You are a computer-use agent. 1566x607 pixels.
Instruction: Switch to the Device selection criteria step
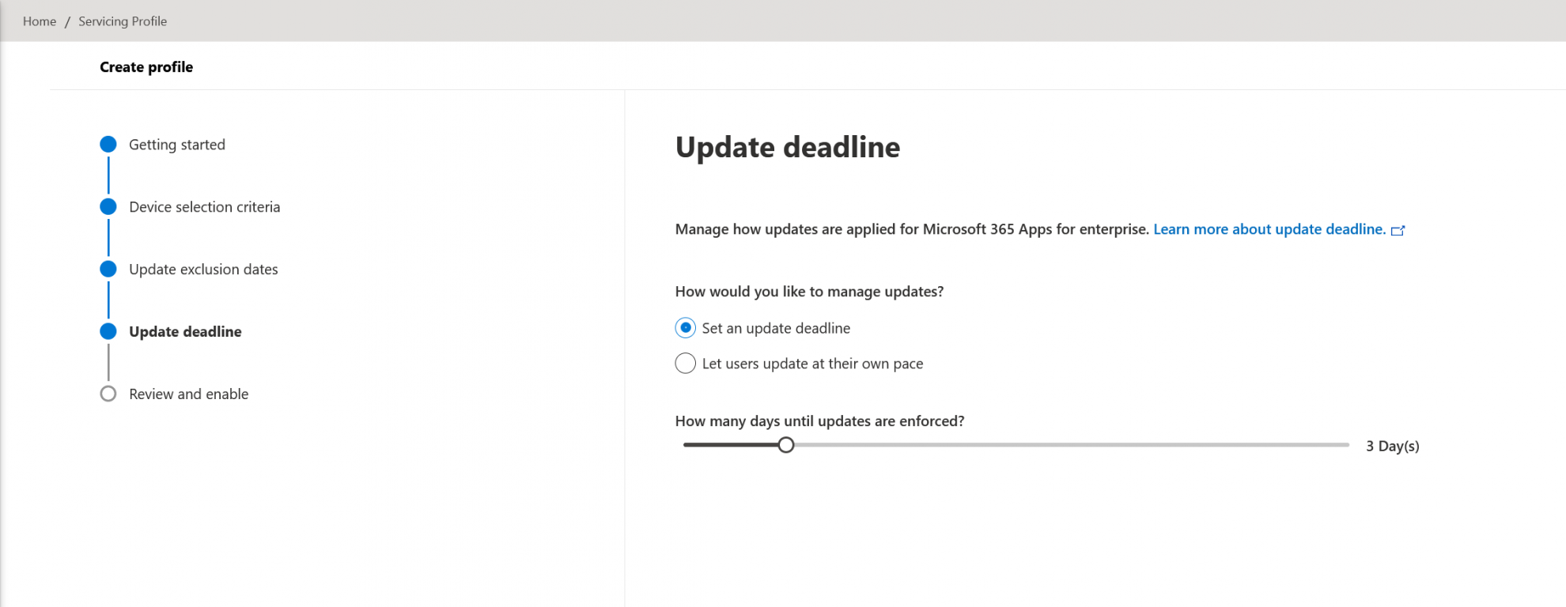coord(204,206)
